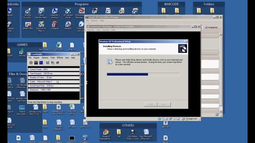Click the Computer - Shortcut icon in Programs
The width and height of the screenshot is (255, 143).
point(55,13)
